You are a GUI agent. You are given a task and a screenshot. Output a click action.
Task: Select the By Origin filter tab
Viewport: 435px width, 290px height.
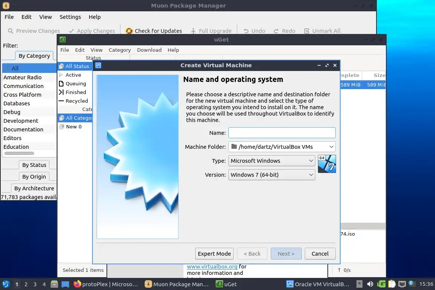click(34, 176)
